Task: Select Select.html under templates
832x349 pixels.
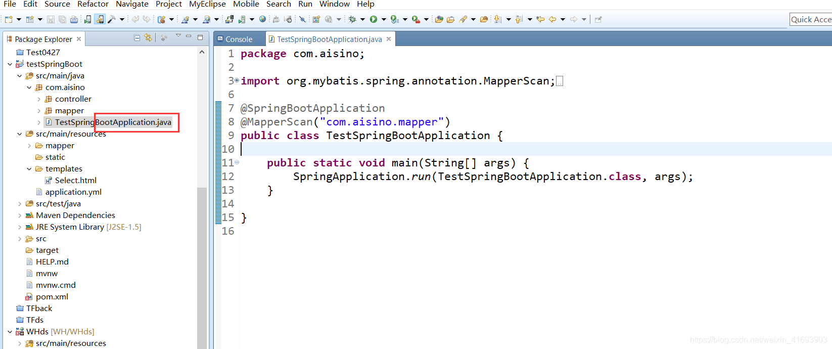Action: [x=75, y=180]
